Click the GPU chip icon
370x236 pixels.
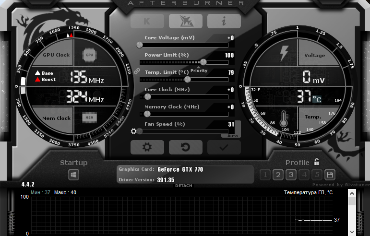click(89, 55)
